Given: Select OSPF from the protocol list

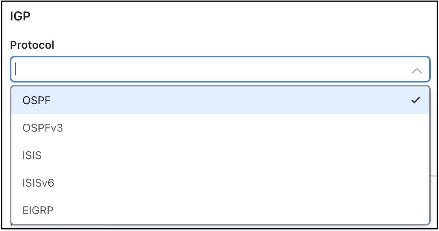Looking at the screenshot, I should point(37,101).
